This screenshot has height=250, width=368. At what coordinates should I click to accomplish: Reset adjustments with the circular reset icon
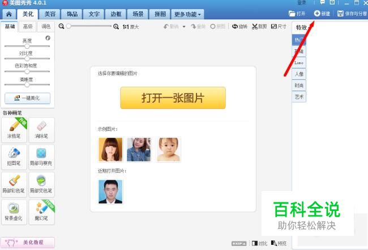pyautogui.click(x=48, y=38)
